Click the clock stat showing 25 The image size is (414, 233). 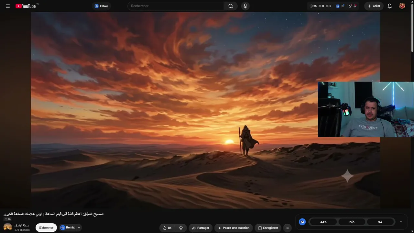[313, 6]
